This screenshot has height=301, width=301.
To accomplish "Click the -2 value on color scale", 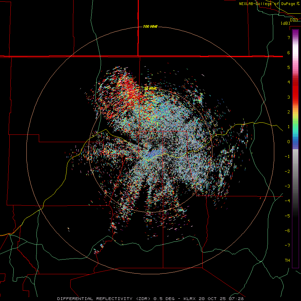I will point(287,172).
